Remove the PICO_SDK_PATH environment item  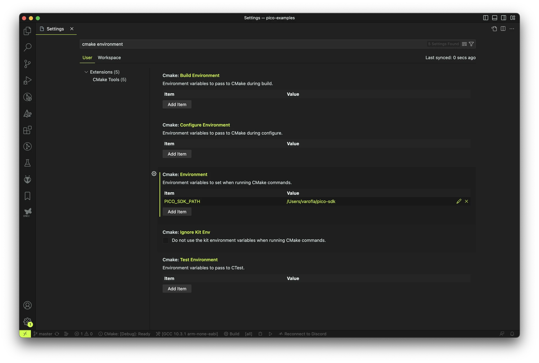point(466,201)
